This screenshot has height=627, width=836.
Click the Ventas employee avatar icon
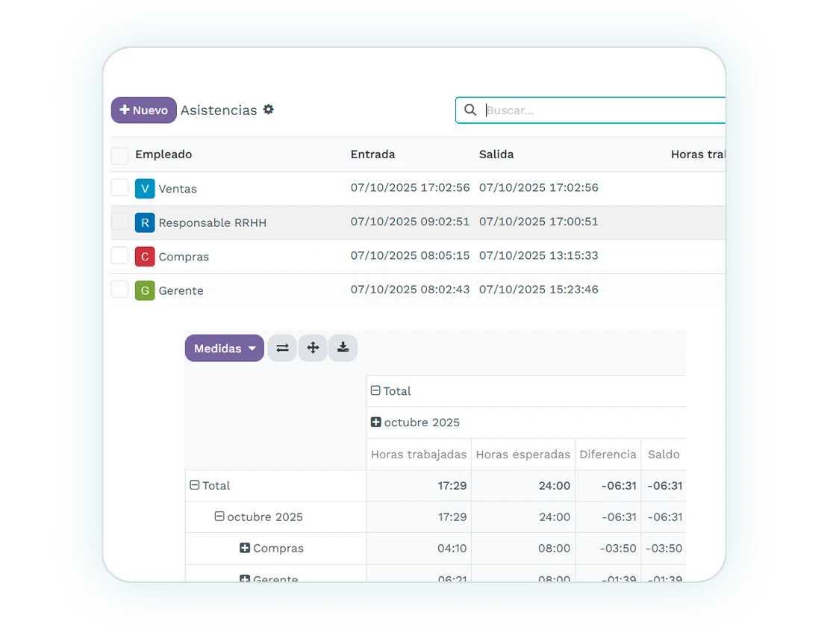pyautogui.click(x=145, y=189)
